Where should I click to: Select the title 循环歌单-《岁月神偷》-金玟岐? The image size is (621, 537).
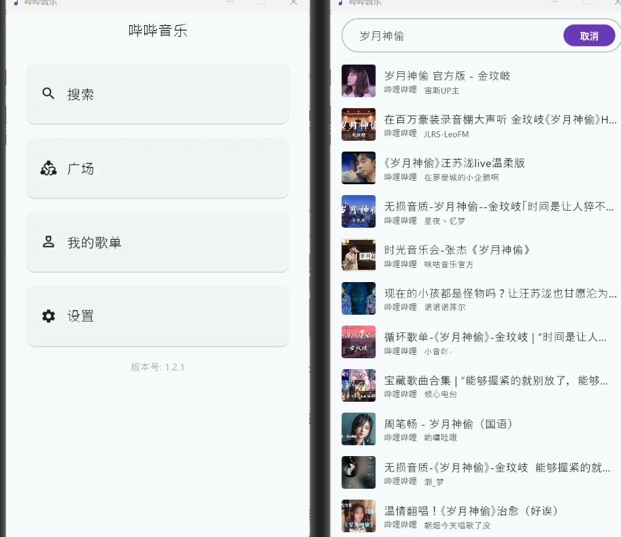(495, 336)
